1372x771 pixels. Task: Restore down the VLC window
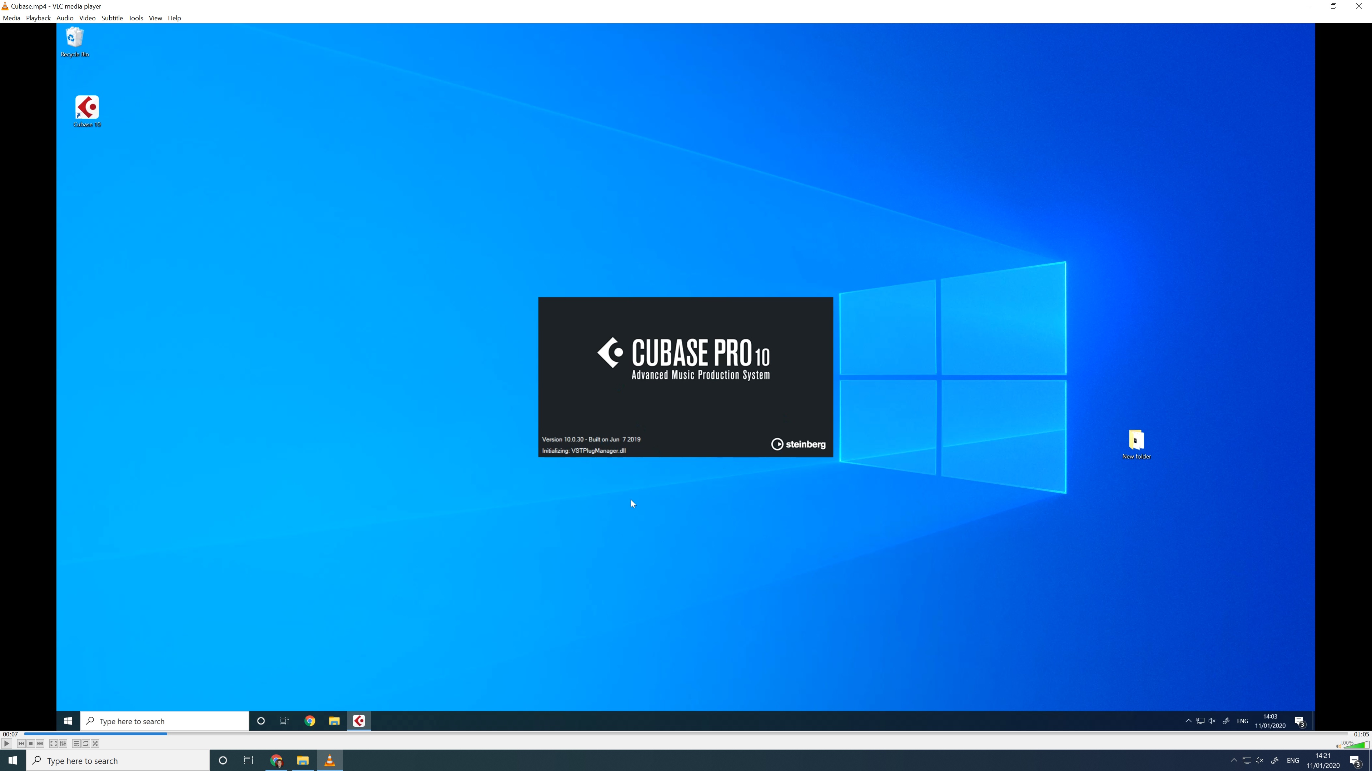pyautogui.click(x=1334, y=6)
